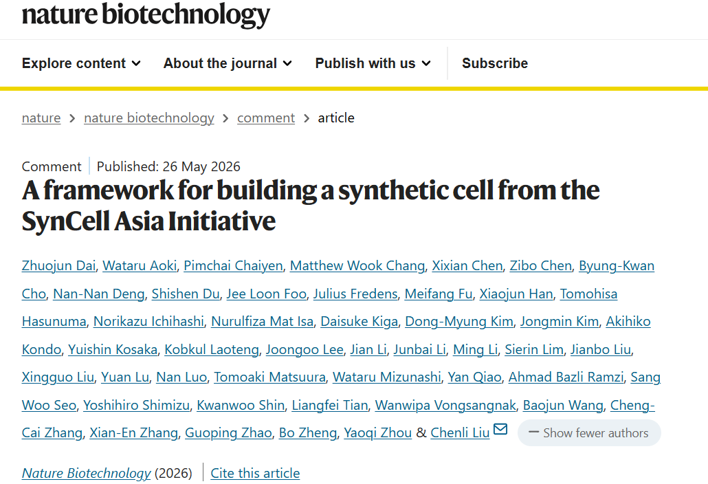Click the Subscribe menu item
708x484 pixels.
[x=495, y=63]
